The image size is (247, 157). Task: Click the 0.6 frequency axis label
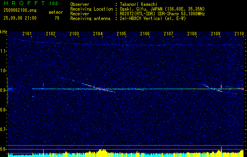(3, 149)
